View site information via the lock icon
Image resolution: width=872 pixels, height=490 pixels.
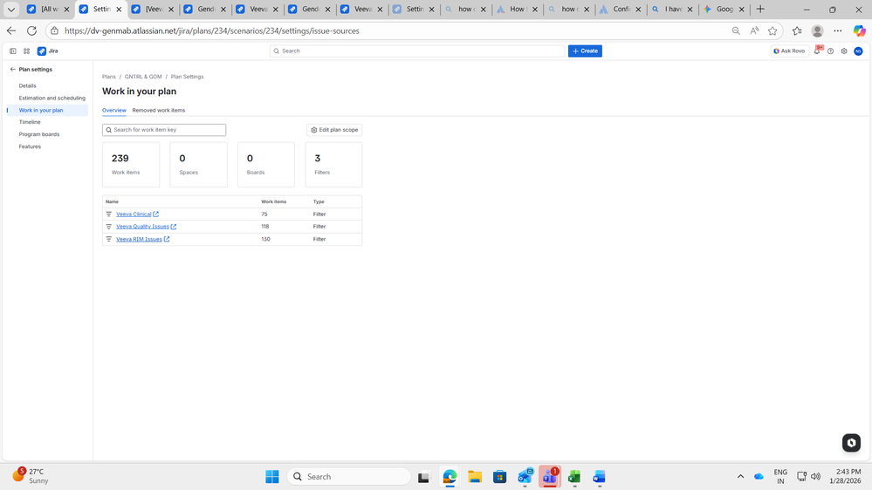pyautogui.click(x=54, y=31)
